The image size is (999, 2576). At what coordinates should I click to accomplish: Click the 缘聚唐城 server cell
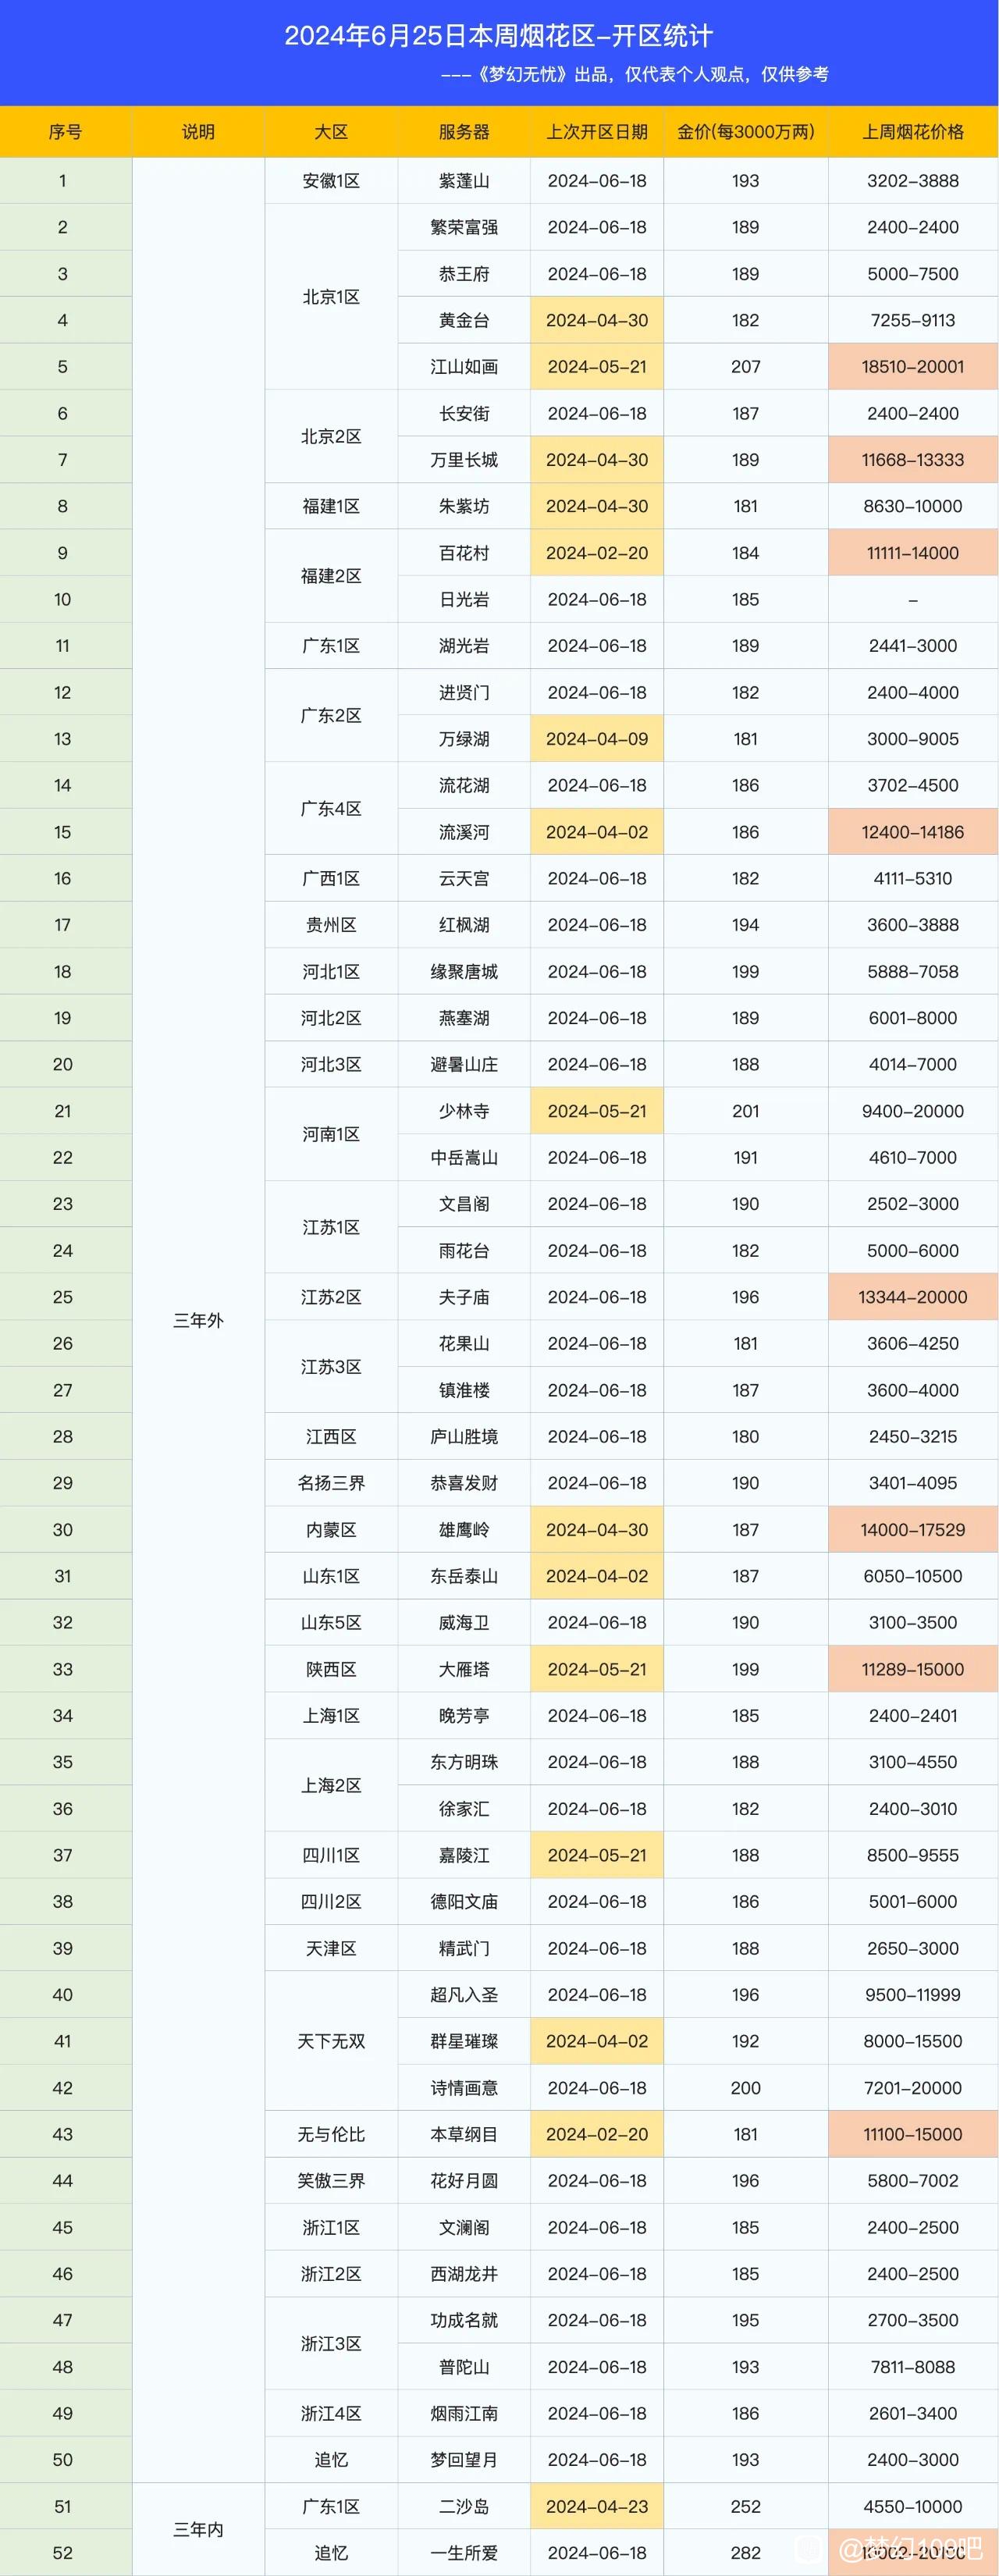464,971
